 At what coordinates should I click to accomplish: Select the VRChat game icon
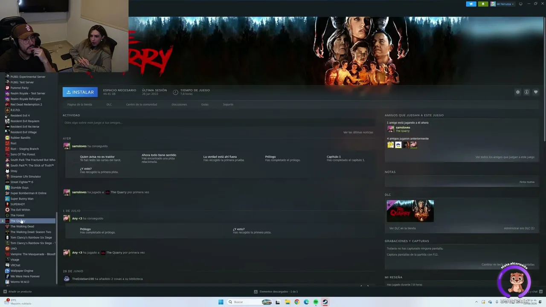point(7,265)
